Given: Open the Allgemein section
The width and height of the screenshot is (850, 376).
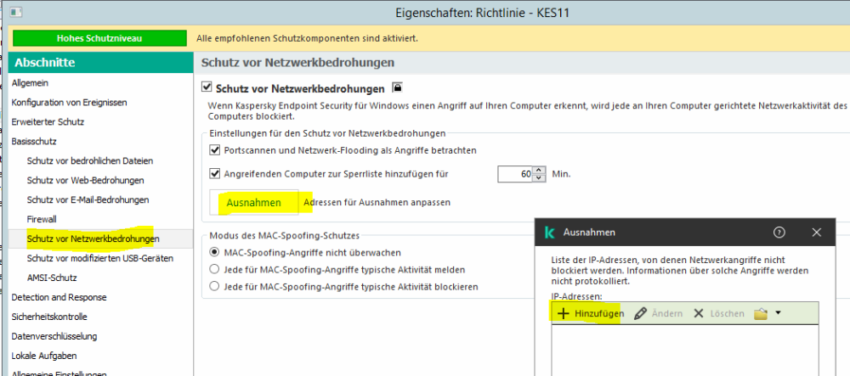Looking at the screenshot, I should coord(31,83).
